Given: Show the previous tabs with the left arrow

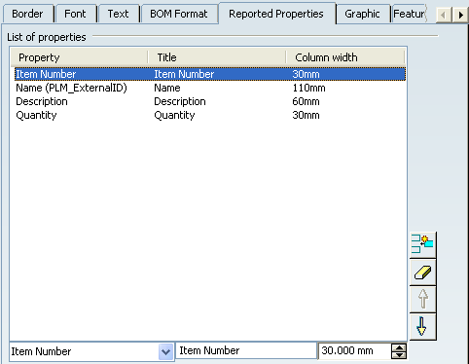Looking at the screenshot, I should 444,15.
